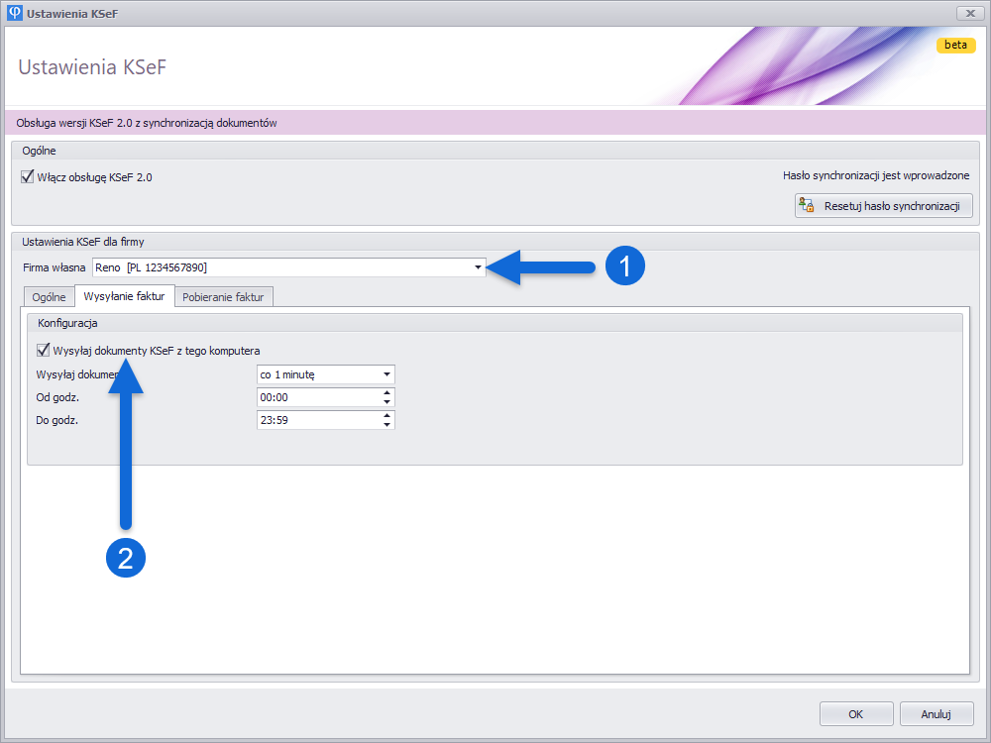991x743 pixels.
Task: Uncheck Wysyłaj dokumenty KSeF z tego komputera
Action: 44,350
